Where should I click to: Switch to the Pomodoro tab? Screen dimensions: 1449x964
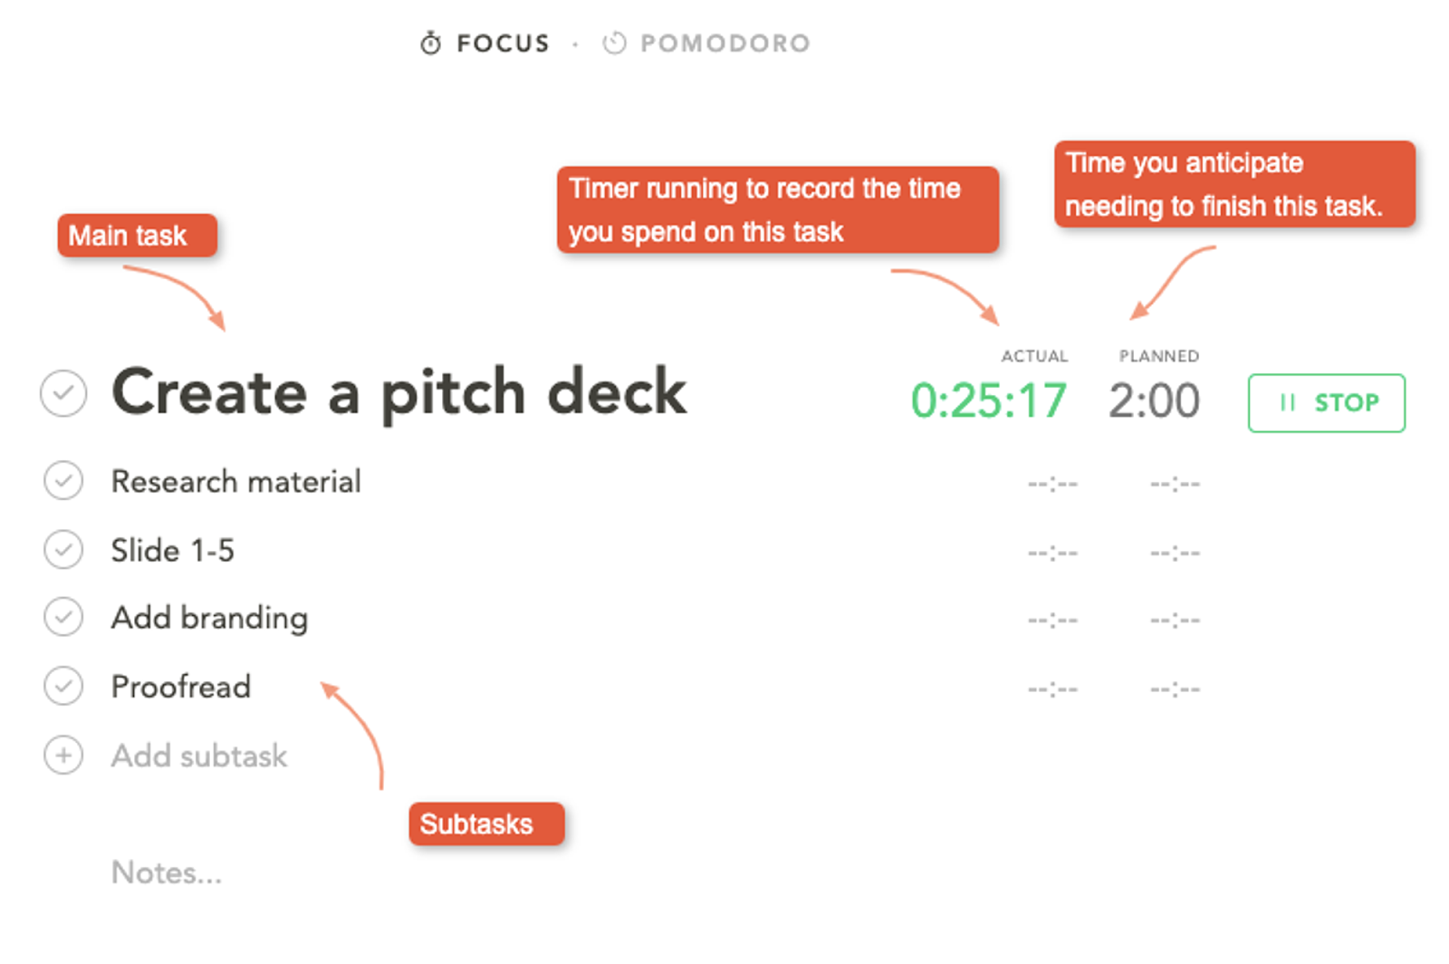706,43
